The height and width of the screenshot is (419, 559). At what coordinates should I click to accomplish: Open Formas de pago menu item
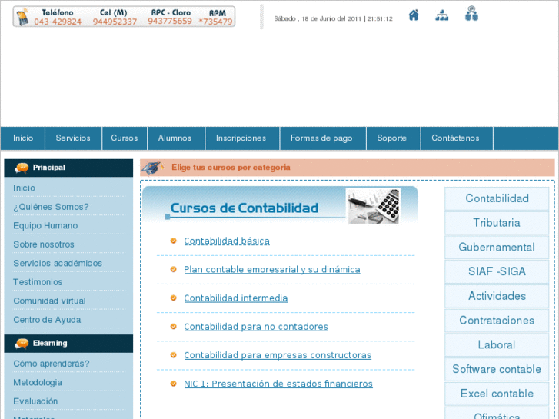pyautogui.click(x=321, y=138)
